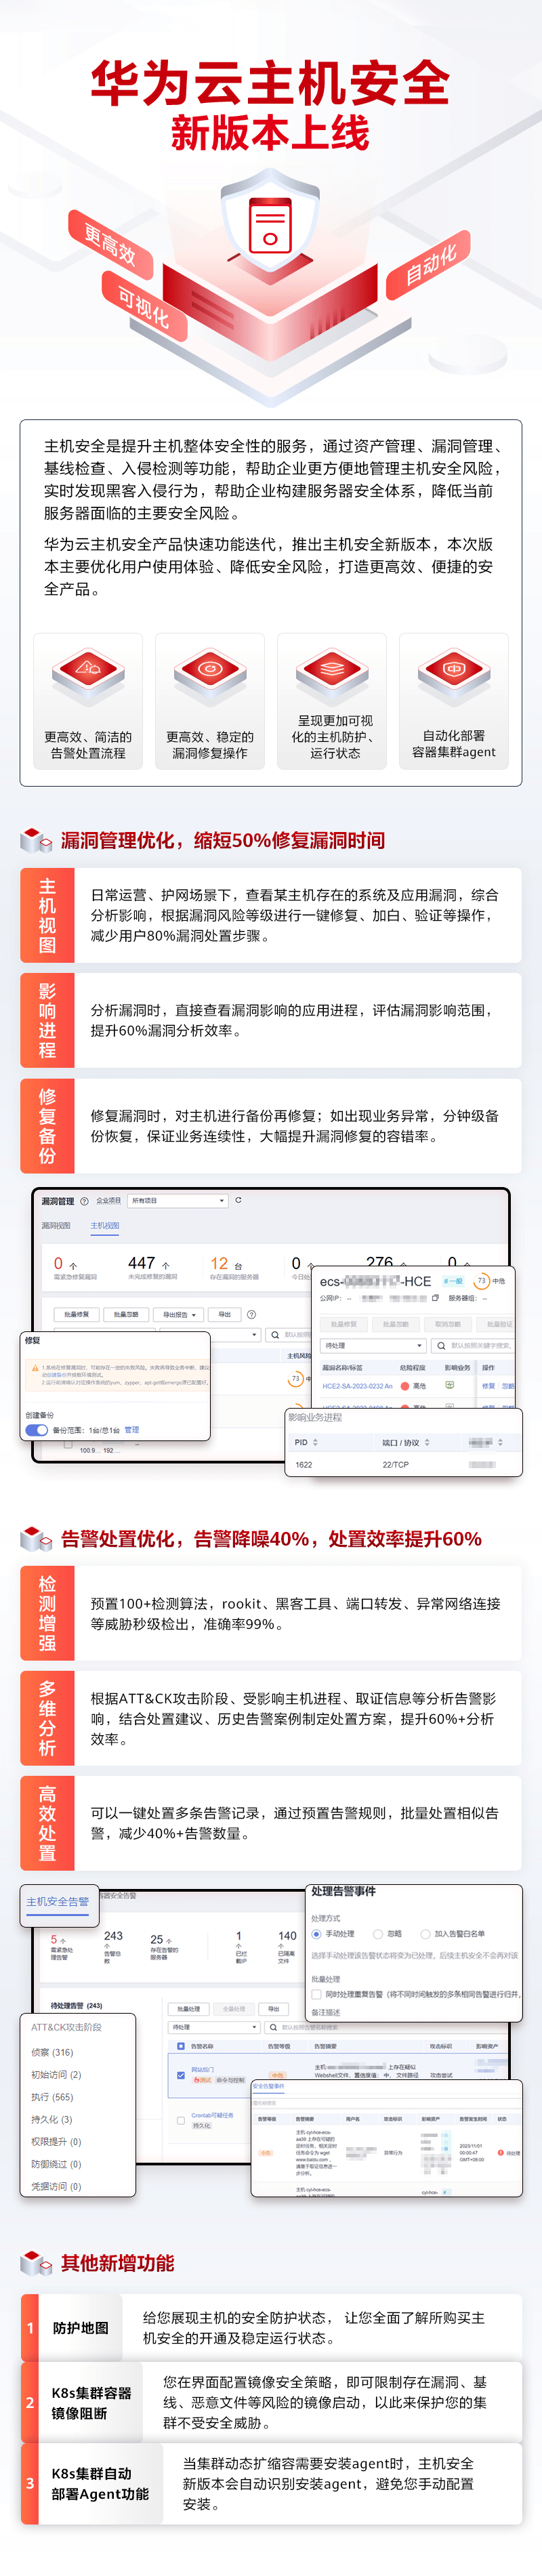
Task: Open the 所有项目 enterprise project dropdown
Action: 178,1200
